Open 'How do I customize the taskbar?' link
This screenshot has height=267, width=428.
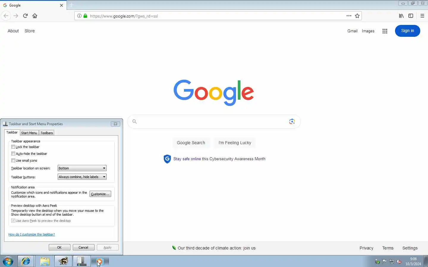pos(32,234)
